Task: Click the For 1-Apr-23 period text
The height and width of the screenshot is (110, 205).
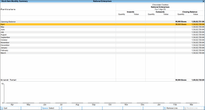Action: 160,9
